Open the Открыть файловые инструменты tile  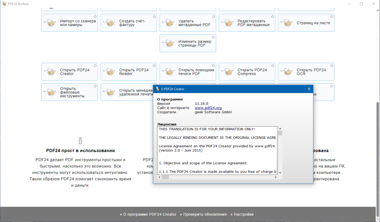click(x=69, y=92)
